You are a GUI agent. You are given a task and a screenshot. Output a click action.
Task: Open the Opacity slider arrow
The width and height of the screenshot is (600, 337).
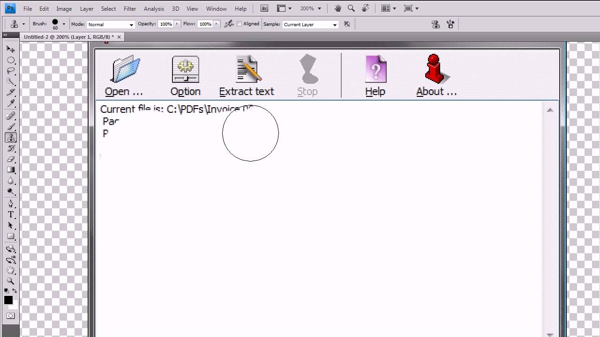[x=177, y=24]
